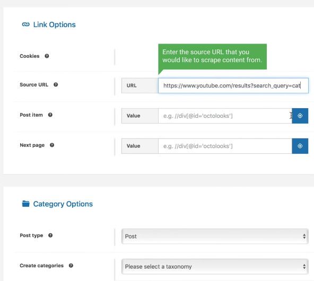This screenshot has width=314, height=281.
Task: Click into the Post item value field
Action: [225, 116]
